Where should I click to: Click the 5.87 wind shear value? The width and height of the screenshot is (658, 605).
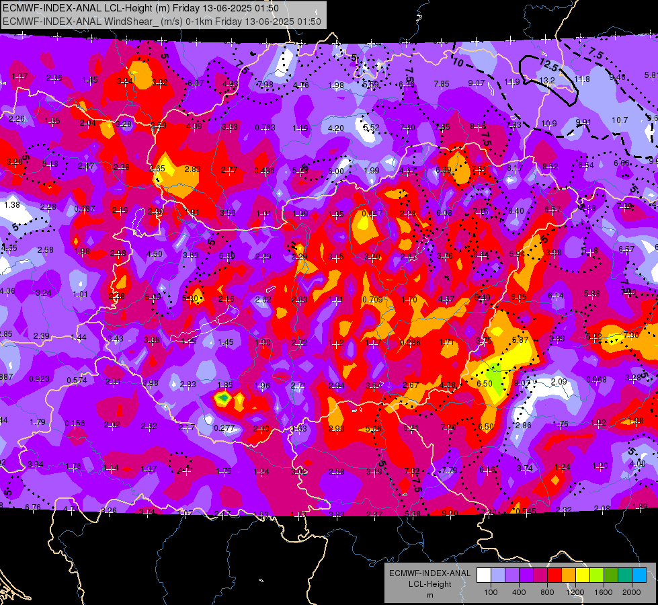point(520,339)
